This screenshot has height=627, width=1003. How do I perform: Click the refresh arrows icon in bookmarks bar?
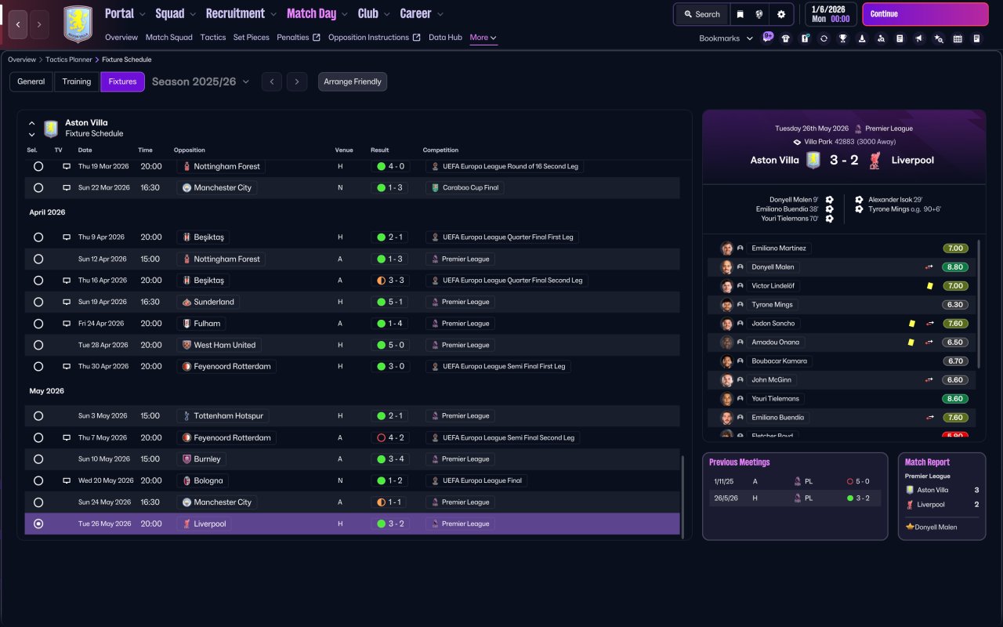[824, 38]
